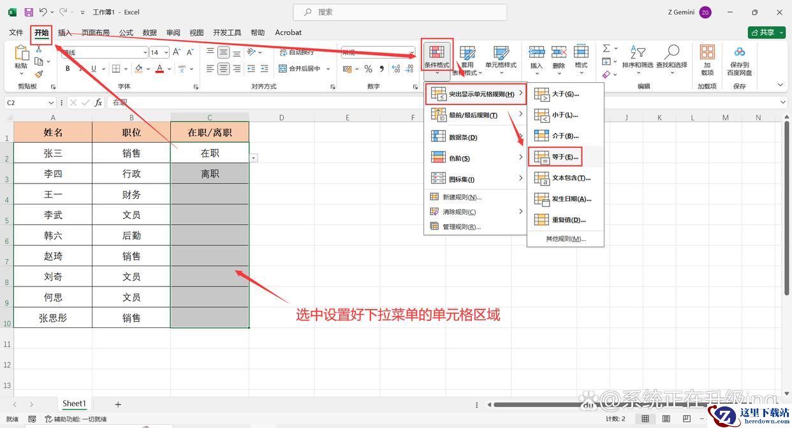This screenshot has height=428, width=792.
Task: Click the AutoSum sigma icon
Action: (x=606, y=48)
